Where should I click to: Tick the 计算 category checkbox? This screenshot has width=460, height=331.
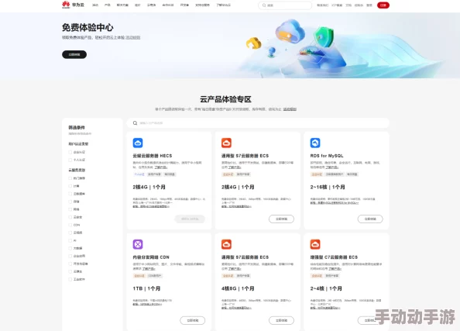tap(70, 186)
